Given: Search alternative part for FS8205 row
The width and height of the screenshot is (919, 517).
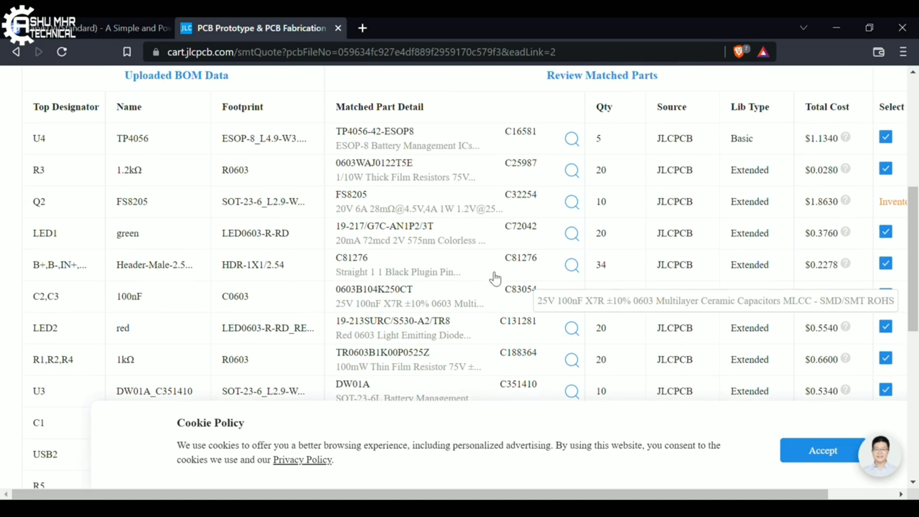Looking at the screenshot, I should point(572,202).
